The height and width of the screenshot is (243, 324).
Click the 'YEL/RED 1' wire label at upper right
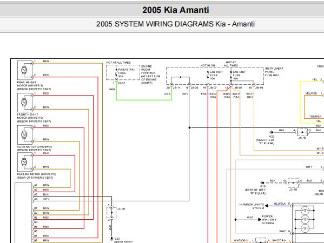pyautogui.click(x=314, y=93)
